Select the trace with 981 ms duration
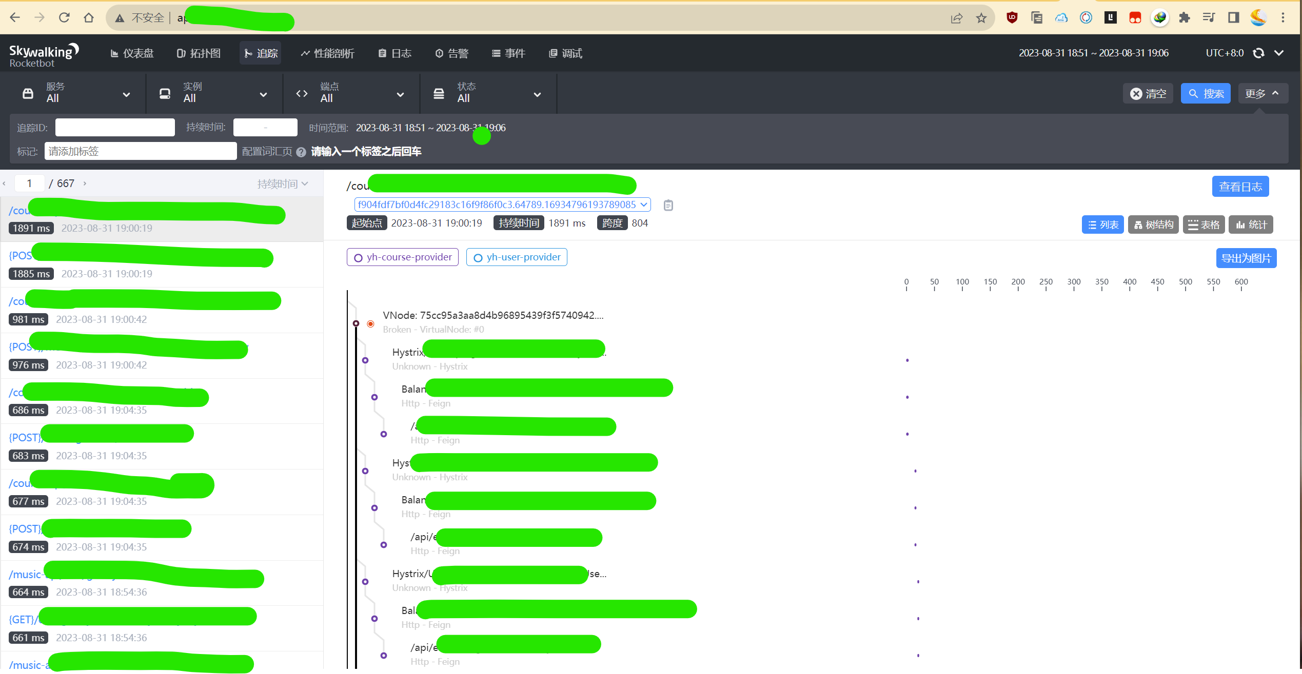This screenshot has height=674, width=1302. pos(162,310)
